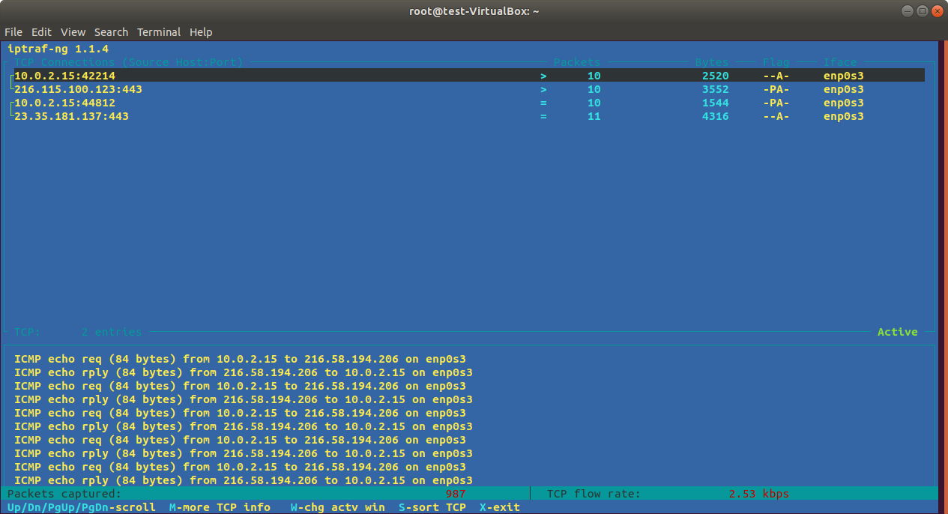
Task: Close the terminal window
Action: tap(937, 11)
